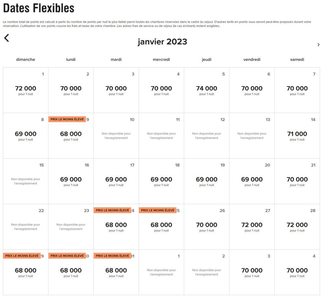
Task: Select January 1 at 72 000 points
Action: (x=26, y=90)
